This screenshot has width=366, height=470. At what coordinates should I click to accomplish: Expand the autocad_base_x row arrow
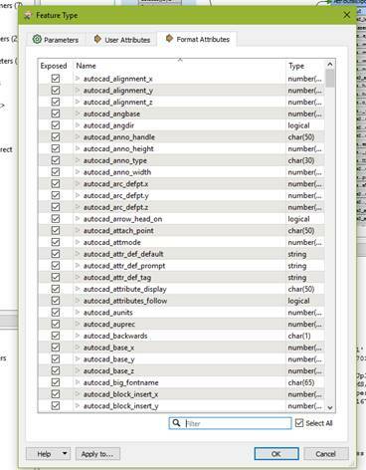(x=78, y=348)
